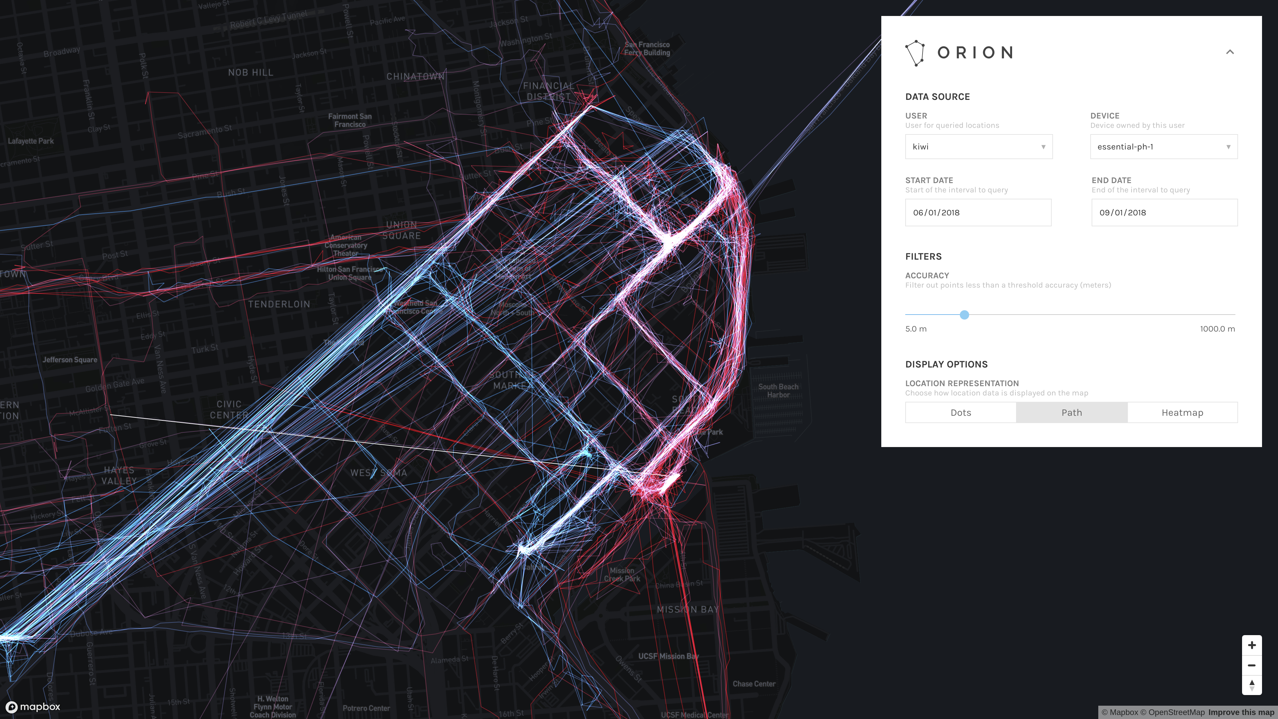Click the South Beach Harbor map label
The width and height of the screenshot is (1278, 719).
(778, 391)
